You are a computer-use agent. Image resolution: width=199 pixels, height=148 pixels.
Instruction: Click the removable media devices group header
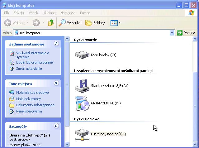pyautogui.click(x=114, y=71)
